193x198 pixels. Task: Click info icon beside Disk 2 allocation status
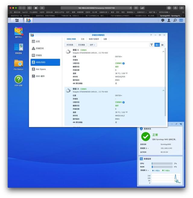click(123, 102)
